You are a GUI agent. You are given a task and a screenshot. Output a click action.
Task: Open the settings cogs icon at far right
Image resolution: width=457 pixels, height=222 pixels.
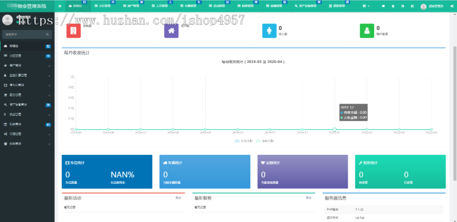pyautogui.click(x=451, y=6)
